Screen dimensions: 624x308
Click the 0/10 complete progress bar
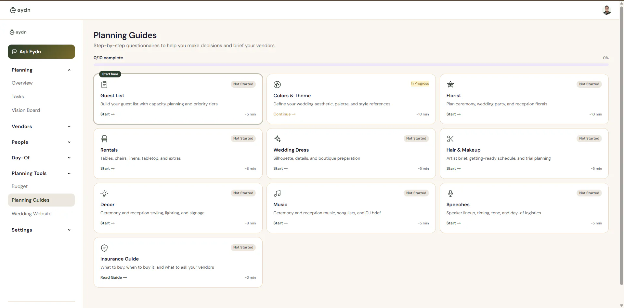point(351,65)
